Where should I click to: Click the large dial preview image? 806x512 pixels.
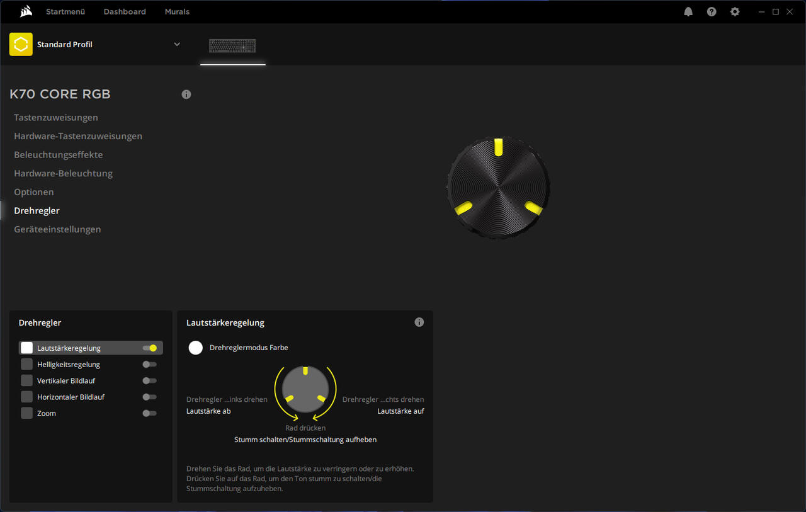[498, 187]
